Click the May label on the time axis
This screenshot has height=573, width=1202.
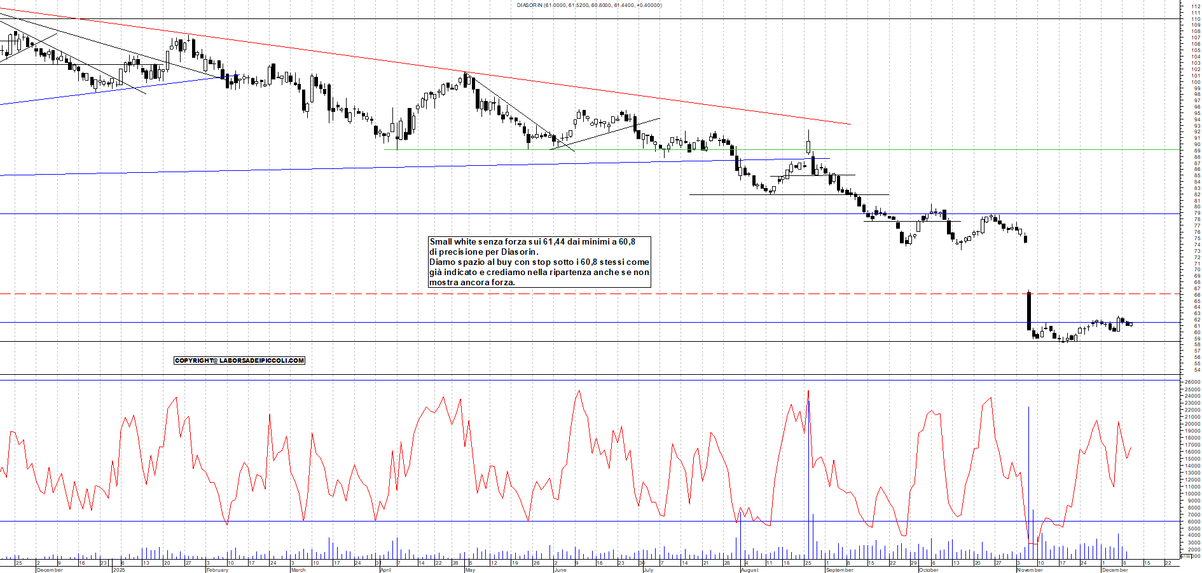[470, 570]
